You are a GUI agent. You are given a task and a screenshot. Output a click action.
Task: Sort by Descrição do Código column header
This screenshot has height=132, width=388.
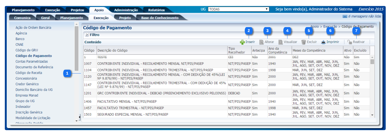tap(112, 50)
